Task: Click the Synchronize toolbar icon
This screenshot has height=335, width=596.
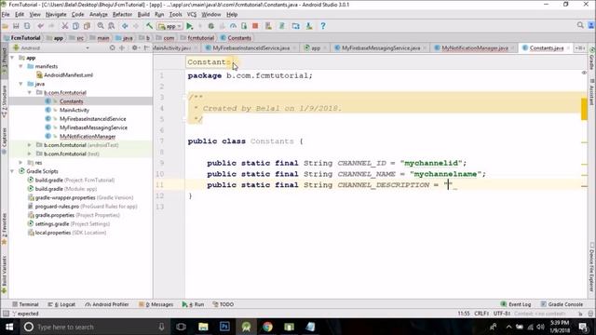Action: click(x=27, y=26)
